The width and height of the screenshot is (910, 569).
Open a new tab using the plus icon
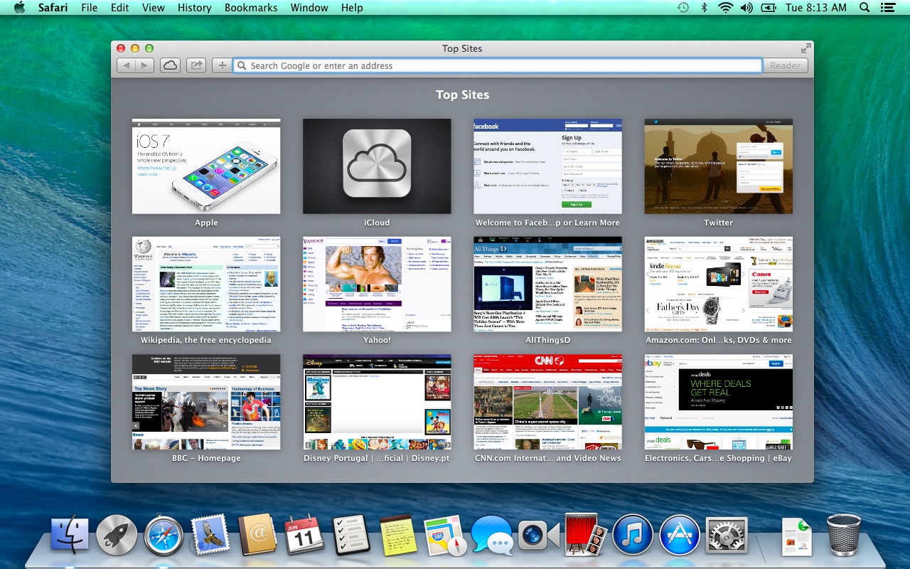click(x=221, y=65)
